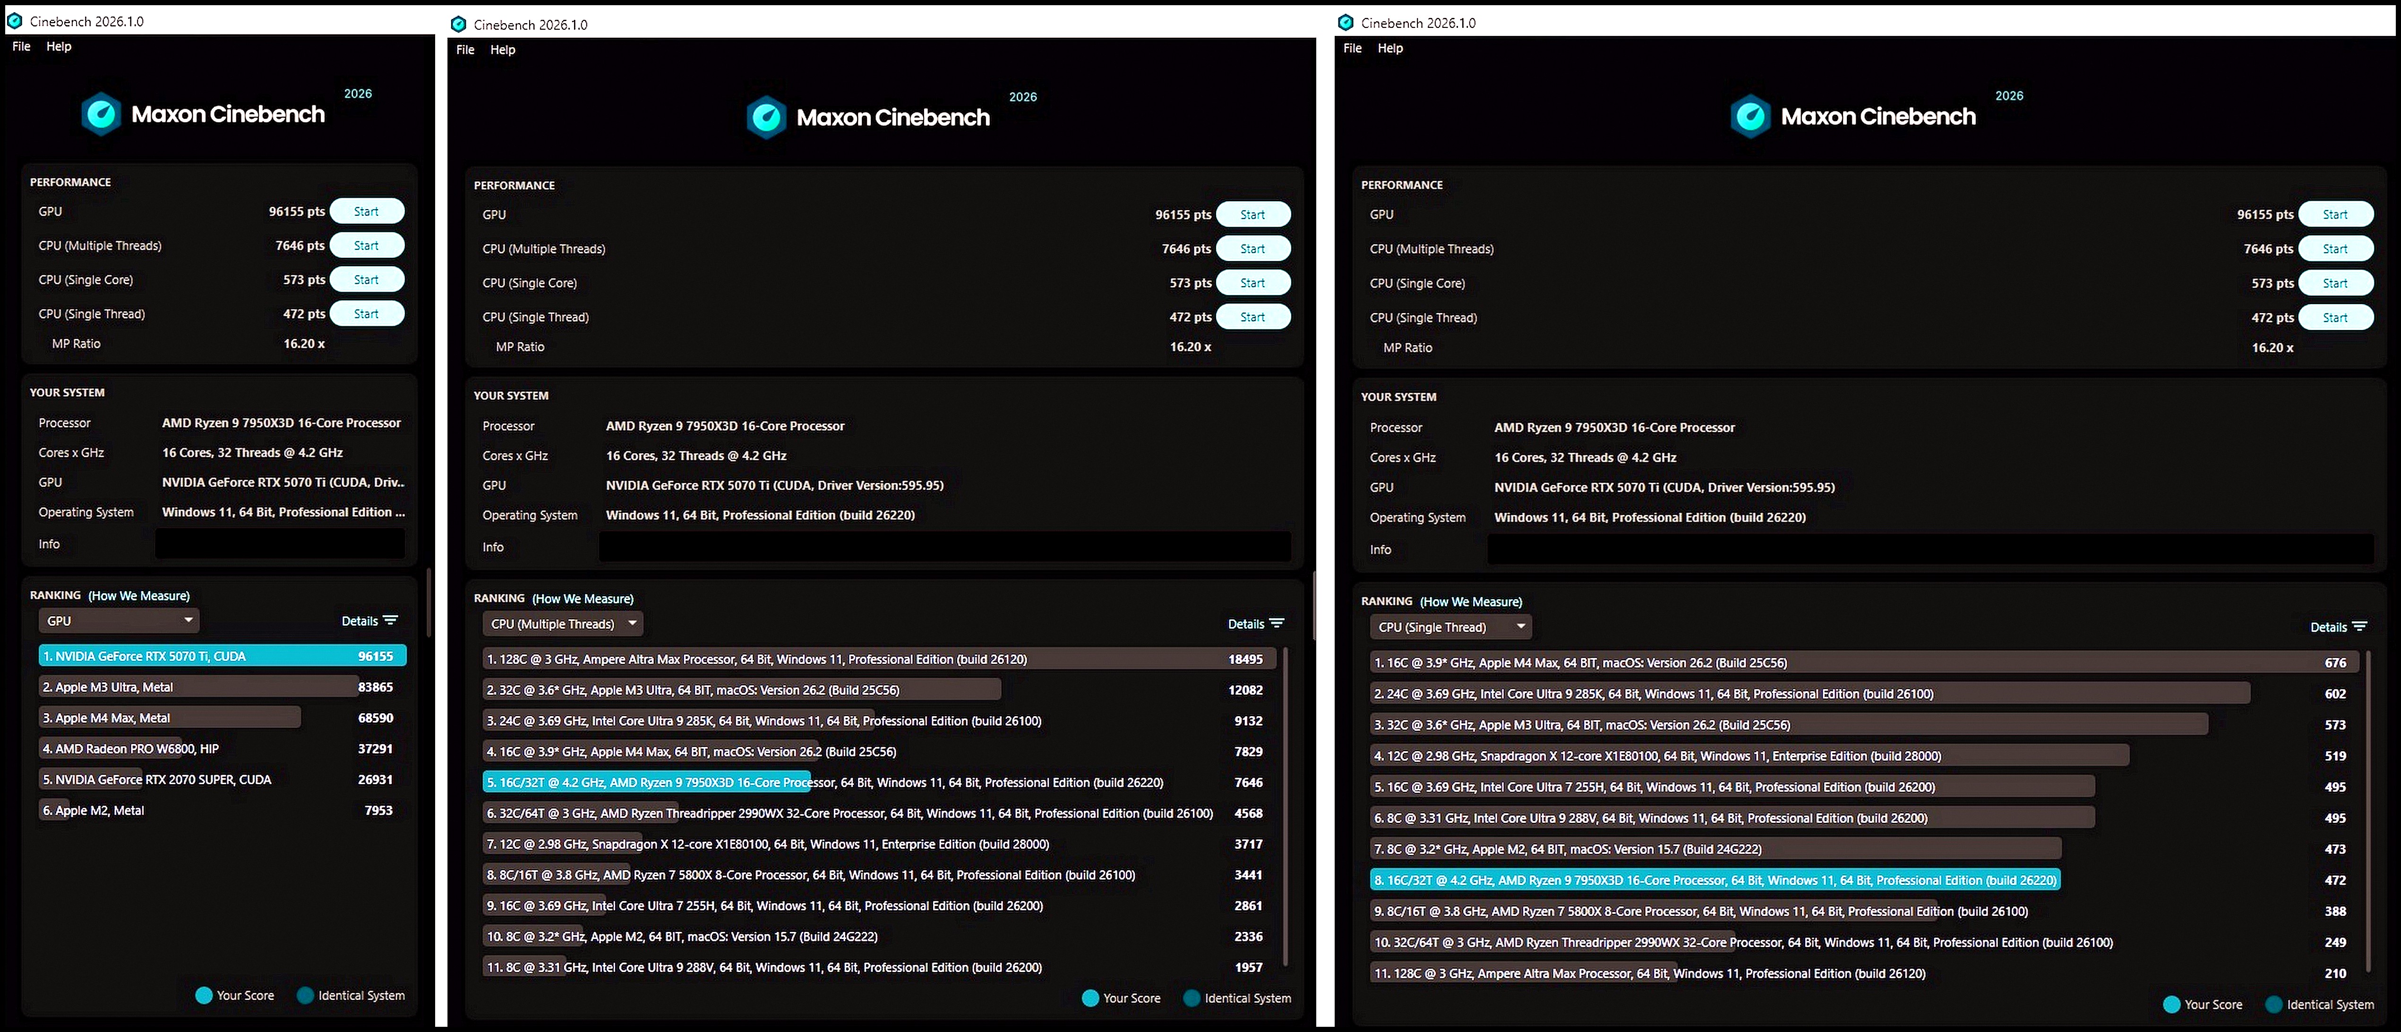
Task: Open How We Measure link in left window
Action: (139, 596)
